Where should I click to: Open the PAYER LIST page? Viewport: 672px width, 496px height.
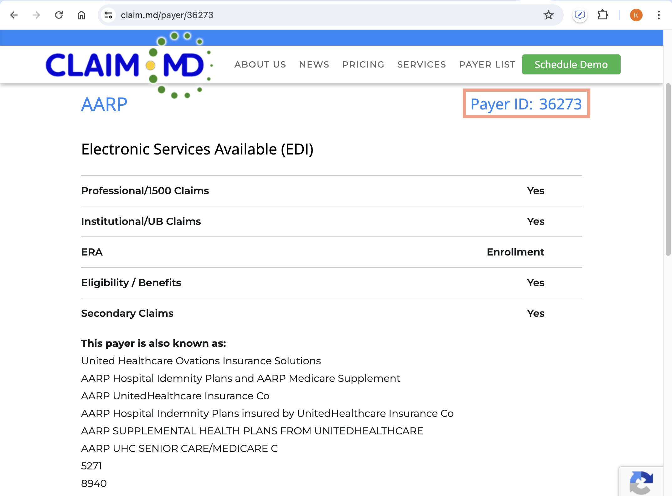pos(487,64)
